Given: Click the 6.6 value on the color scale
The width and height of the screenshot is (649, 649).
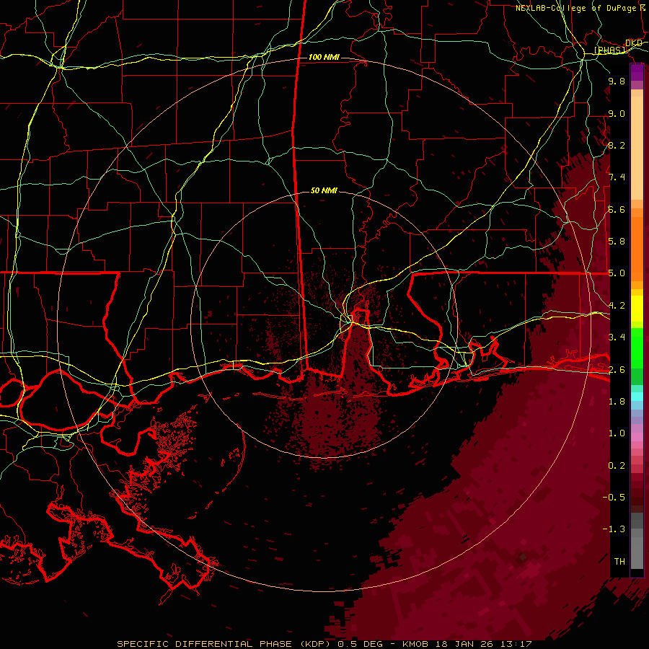Looking at the screenshot, I should click(x=617, y=209).
